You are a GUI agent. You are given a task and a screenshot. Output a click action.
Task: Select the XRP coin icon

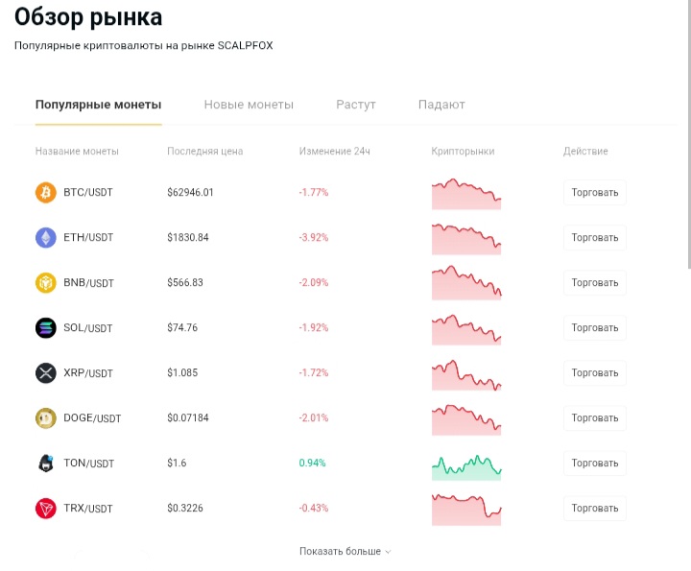(46, 373)
